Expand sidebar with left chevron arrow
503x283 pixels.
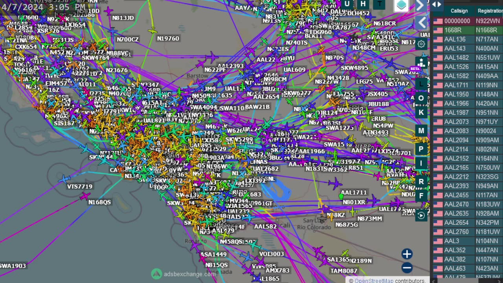(422, 23)
